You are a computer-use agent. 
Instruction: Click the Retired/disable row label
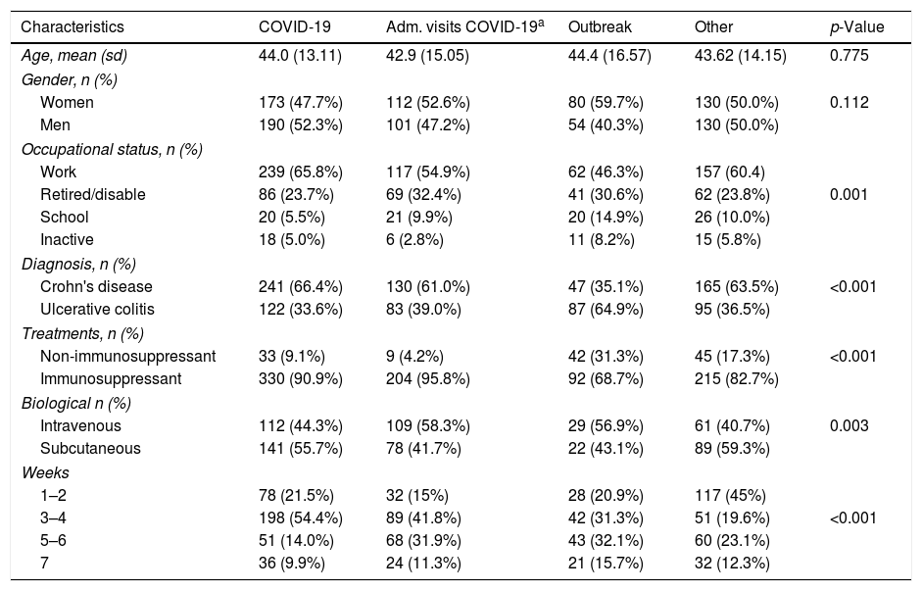click(93, 194)
